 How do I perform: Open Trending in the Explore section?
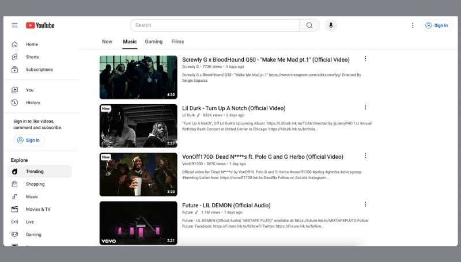pos(39,171)
